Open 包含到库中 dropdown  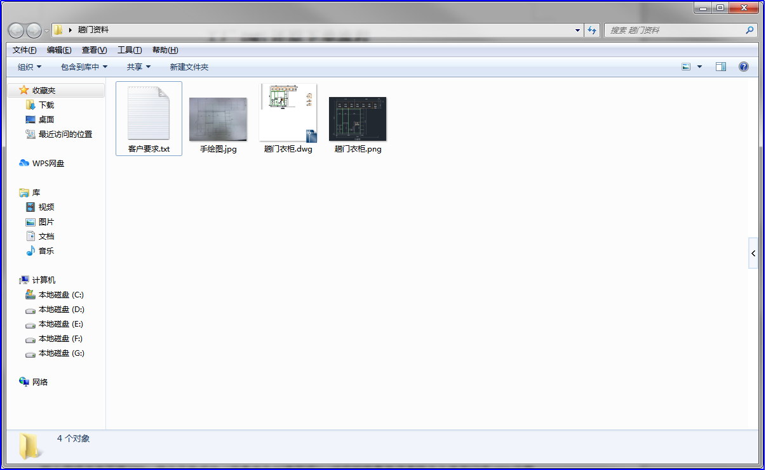[84, 67]
